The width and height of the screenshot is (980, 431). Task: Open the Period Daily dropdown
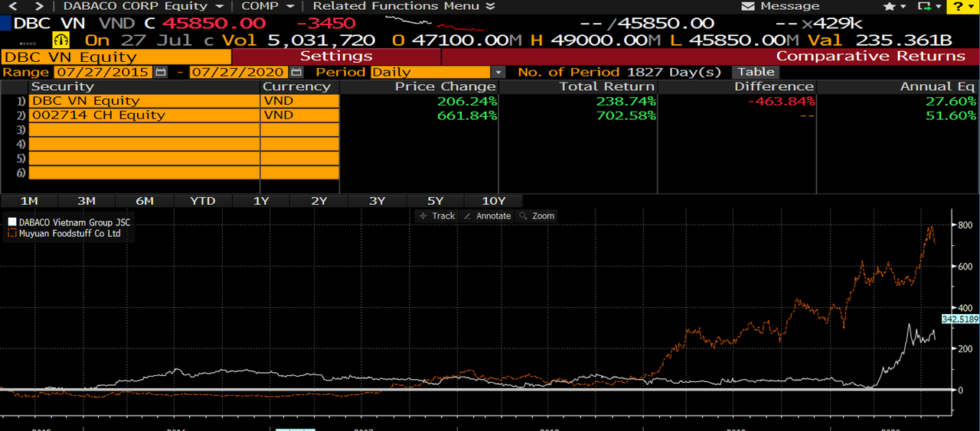(x=431, y=72)
